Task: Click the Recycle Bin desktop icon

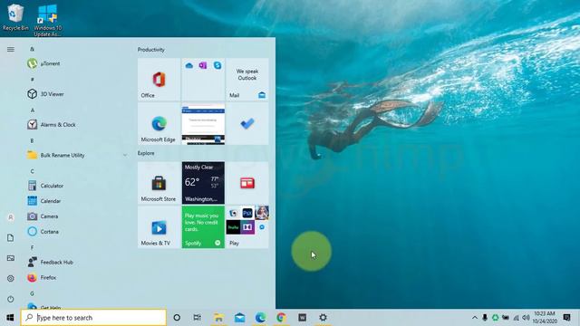Action: tap(15, 17)
